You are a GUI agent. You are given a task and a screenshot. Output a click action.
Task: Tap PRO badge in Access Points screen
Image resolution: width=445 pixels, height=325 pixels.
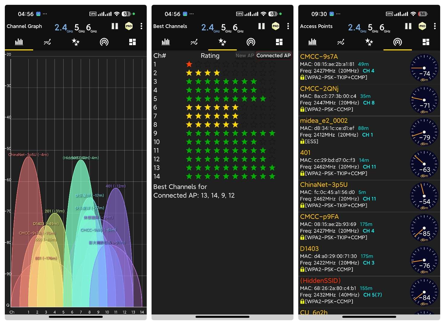422,26
